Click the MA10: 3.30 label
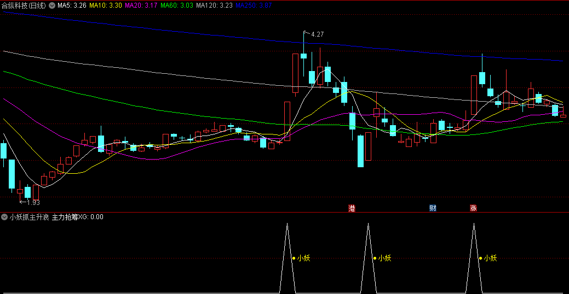The image size is (569, 294). [105, 5]
